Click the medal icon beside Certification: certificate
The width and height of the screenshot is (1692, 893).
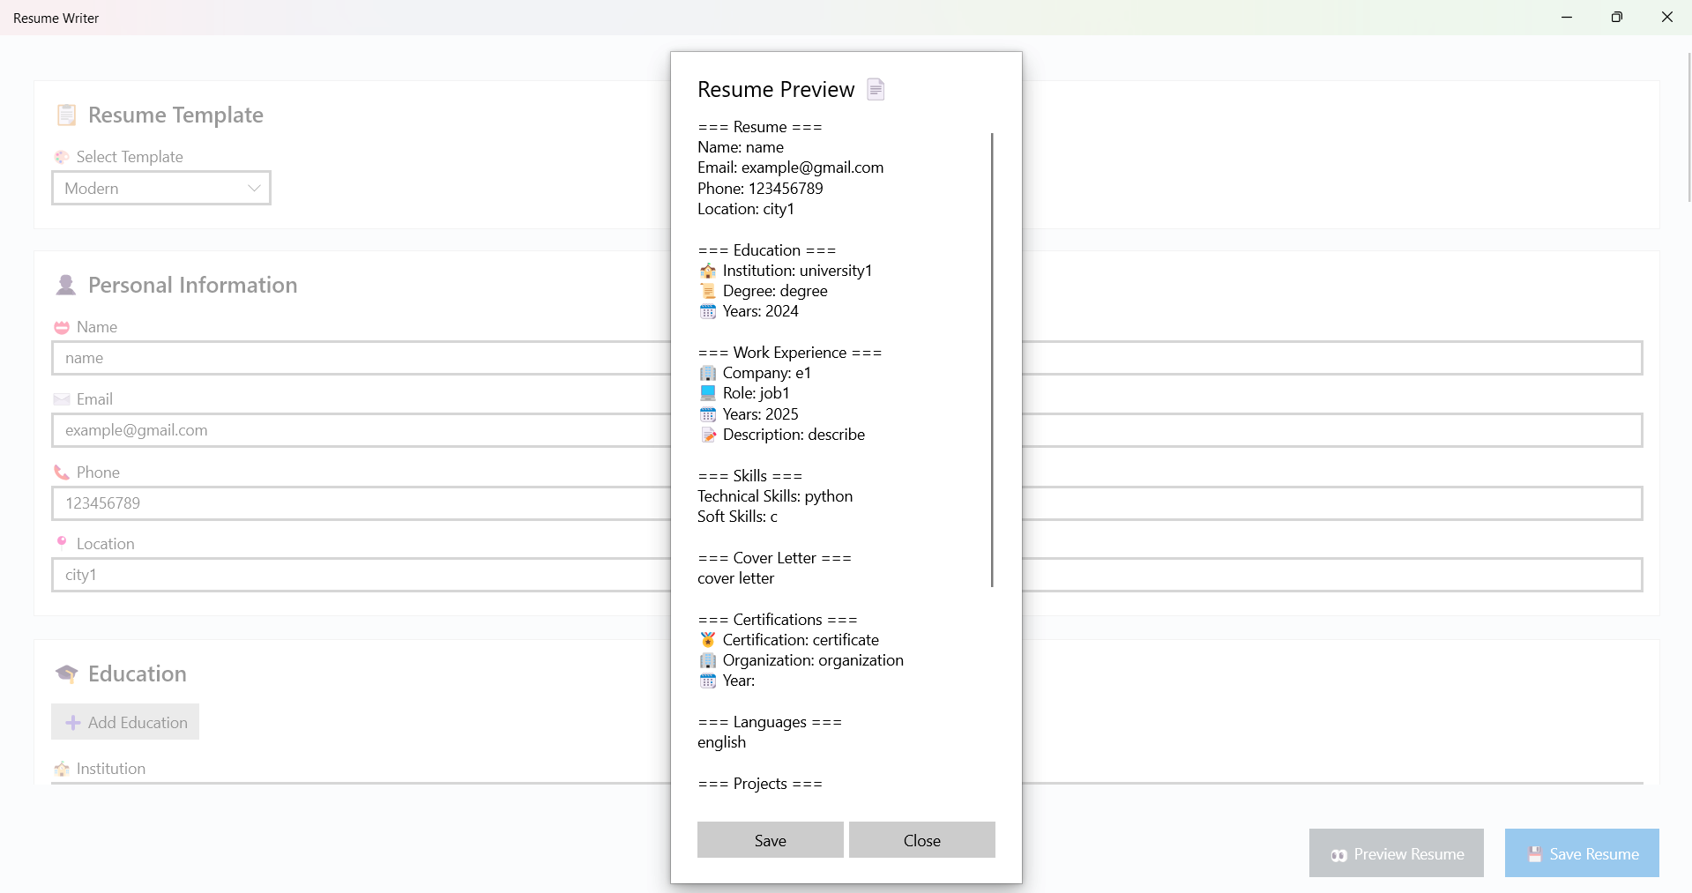tap(708, 640)
